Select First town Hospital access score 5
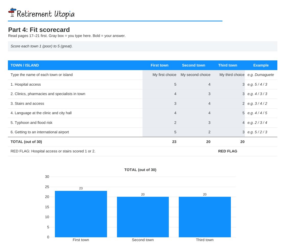This screenshot has width=285, height=249. pos(160,84)
